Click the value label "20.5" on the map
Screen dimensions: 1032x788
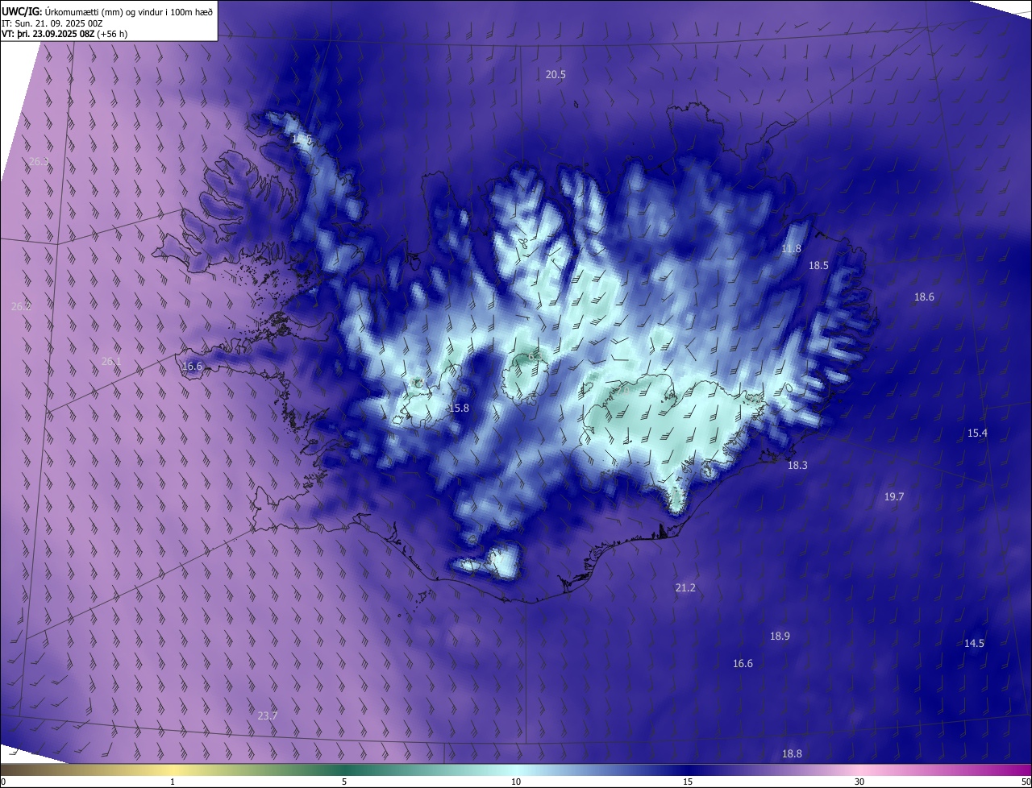click(x=556, y=74)
